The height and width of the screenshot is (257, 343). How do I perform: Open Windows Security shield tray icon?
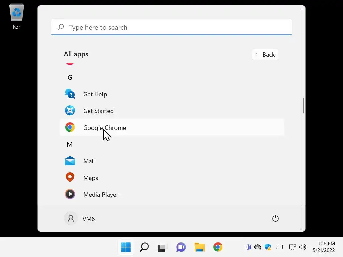(268, 247)
